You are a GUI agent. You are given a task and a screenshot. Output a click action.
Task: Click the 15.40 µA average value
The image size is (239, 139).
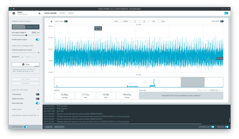coord(65,95)
